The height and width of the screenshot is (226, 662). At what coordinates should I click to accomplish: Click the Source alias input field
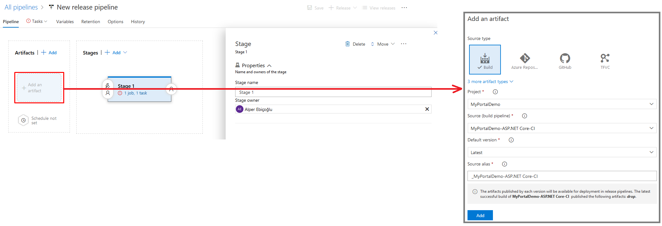click(562, 176)
